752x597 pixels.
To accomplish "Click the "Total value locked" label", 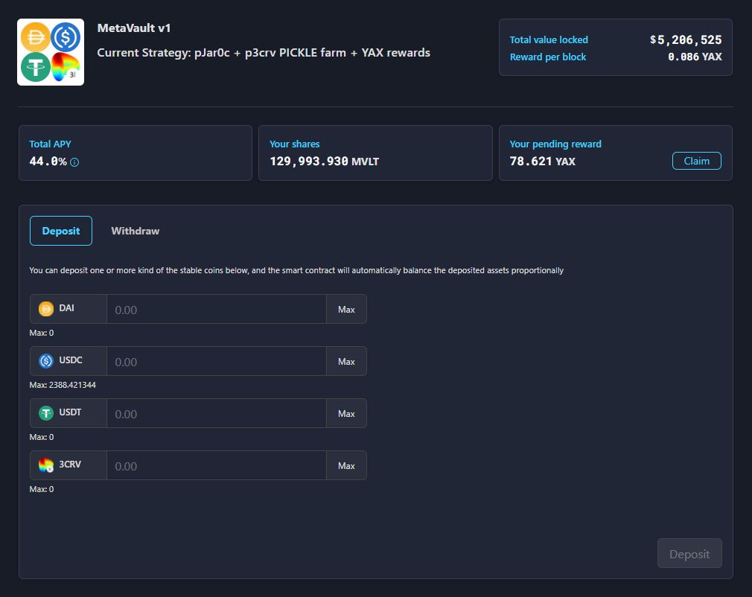I will [549, 39].
